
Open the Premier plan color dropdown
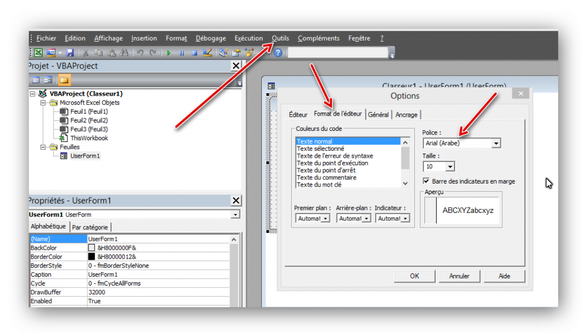pos(325,218)
